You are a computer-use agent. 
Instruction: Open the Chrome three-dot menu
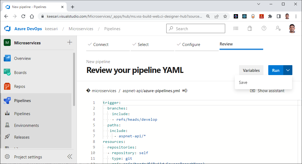click(x=296, y=16)
